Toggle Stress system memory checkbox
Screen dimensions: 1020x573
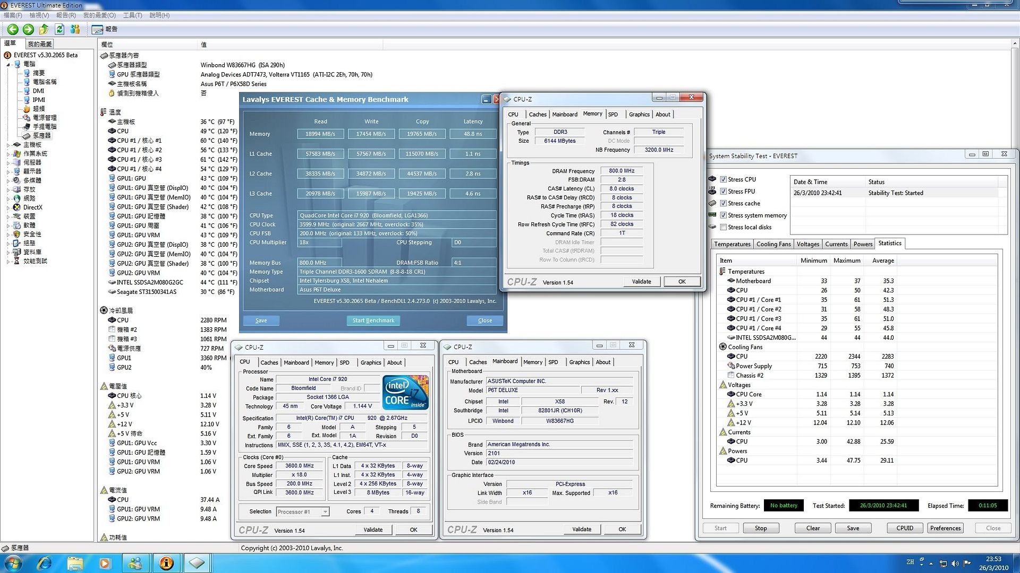pyautogui.click(x=723, y=215)
